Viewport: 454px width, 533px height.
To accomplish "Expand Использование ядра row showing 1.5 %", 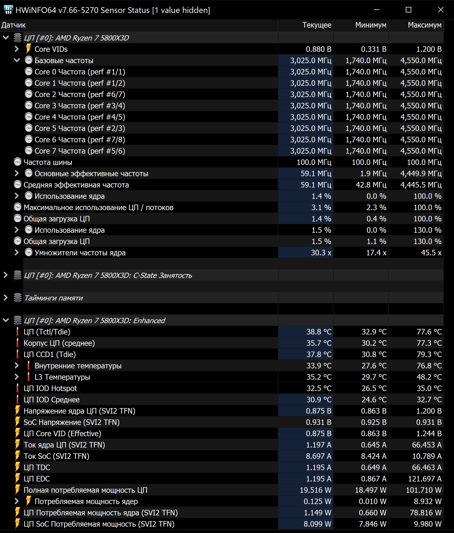I will click(x=17, y=230).
